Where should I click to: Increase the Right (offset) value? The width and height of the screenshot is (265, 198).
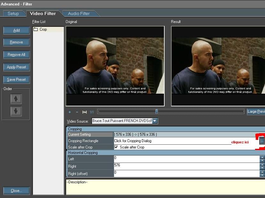coord(262,172)
